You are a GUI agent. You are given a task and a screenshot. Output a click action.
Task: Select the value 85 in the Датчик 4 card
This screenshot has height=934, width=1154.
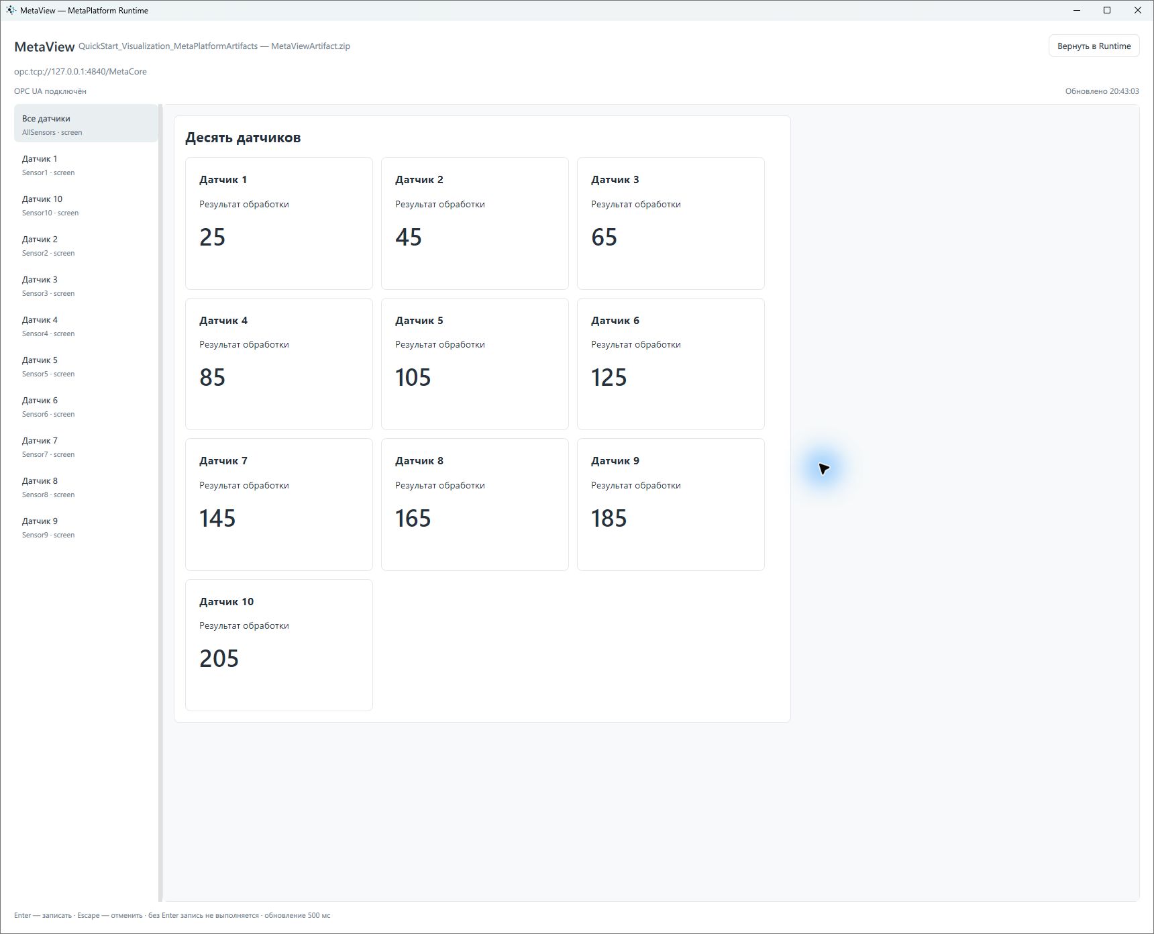(212, 377)
